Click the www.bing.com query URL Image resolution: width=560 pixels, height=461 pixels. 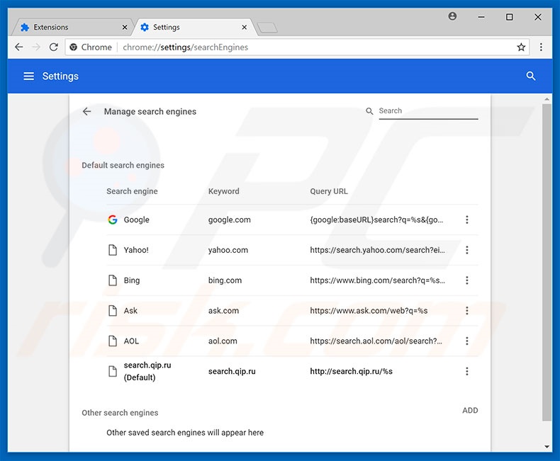tap(378, 280)
